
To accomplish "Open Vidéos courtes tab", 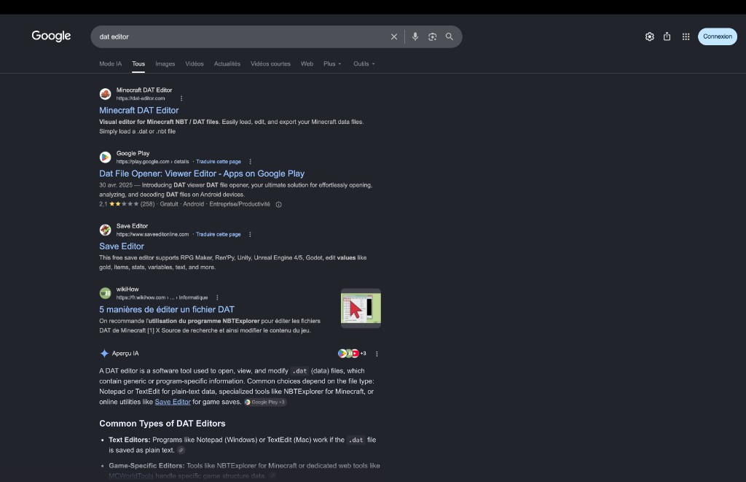I will 270,64.
